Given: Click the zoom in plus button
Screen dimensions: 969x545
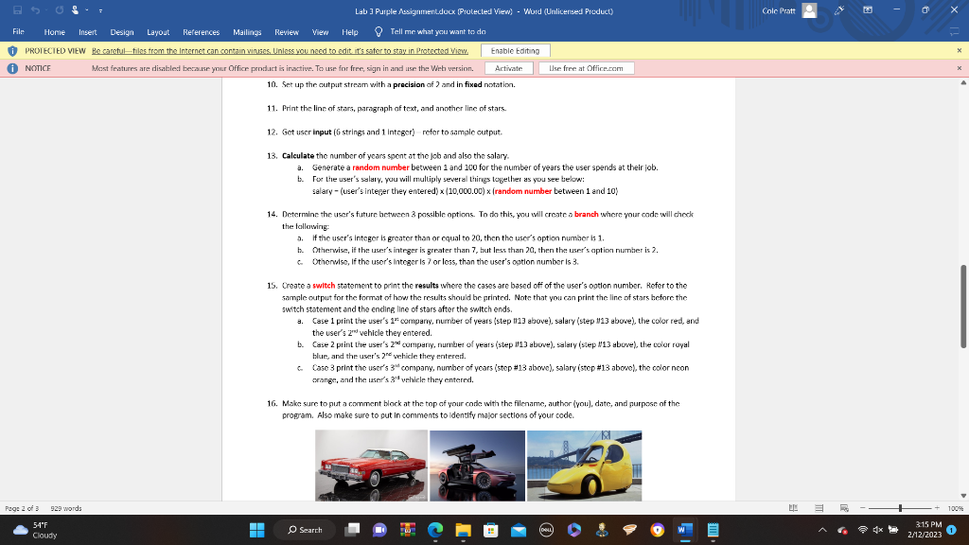Looking at the screenshot, I should click(937, 508).
